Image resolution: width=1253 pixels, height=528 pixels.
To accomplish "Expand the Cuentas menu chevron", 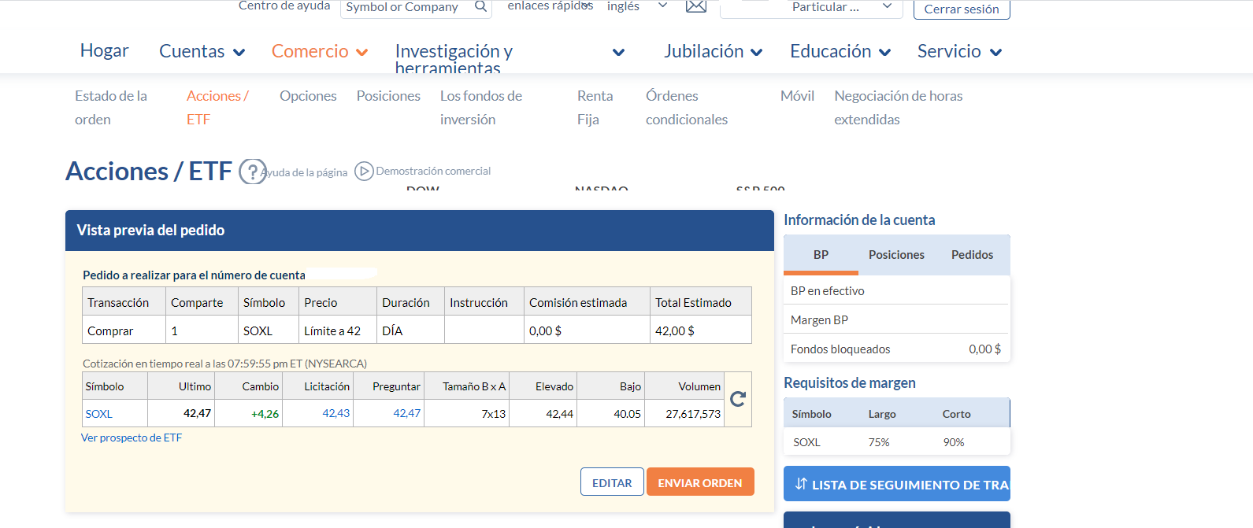I will 239,53.
